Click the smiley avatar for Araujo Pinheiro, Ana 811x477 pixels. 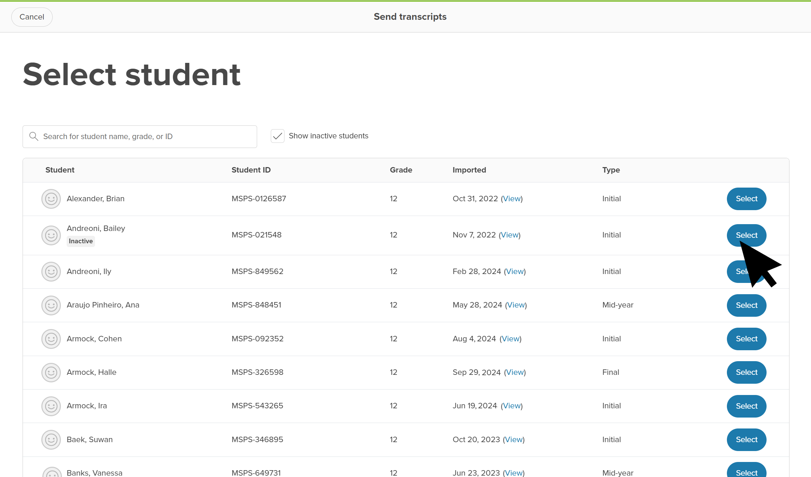[51, 305]
